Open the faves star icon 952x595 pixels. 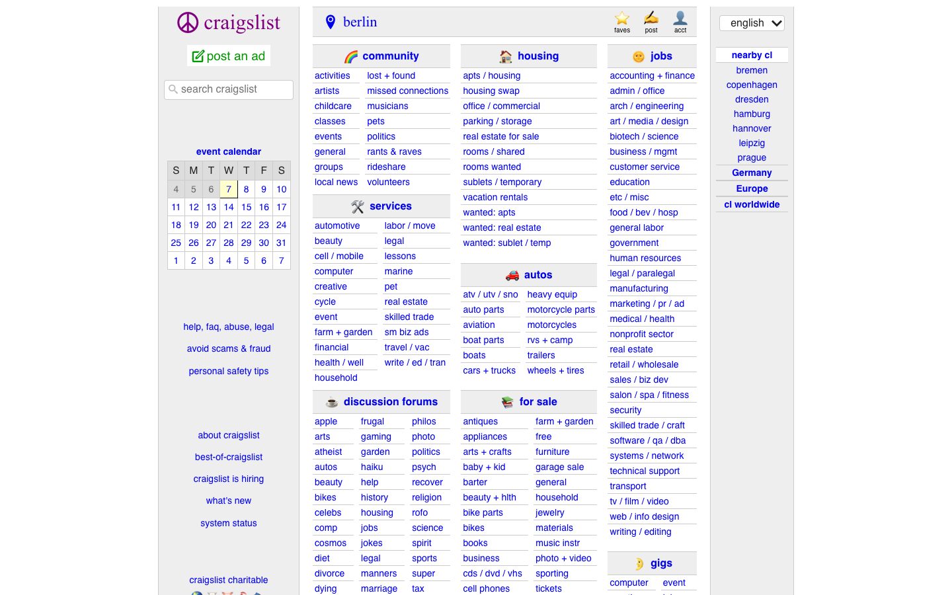[622, 19]
